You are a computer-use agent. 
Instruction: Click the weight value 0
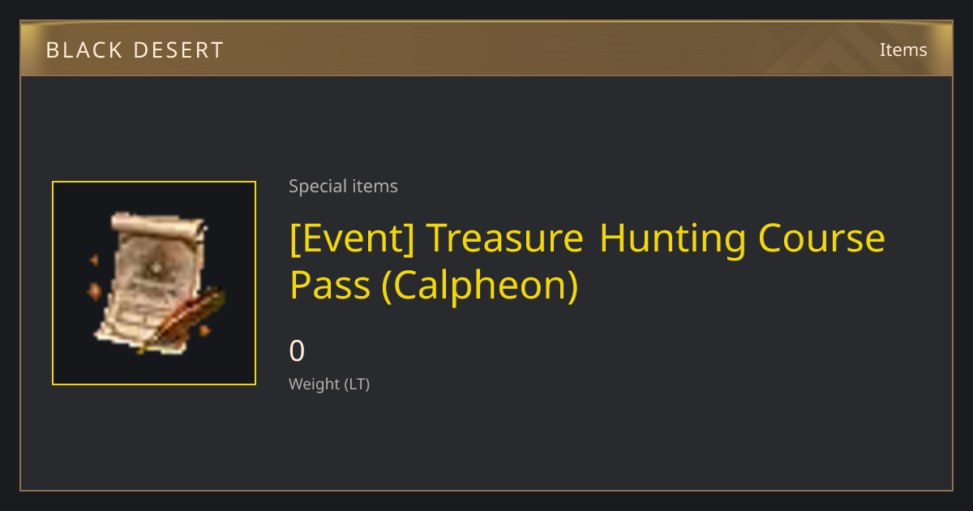pyautogui.click(x=298, y=351)
